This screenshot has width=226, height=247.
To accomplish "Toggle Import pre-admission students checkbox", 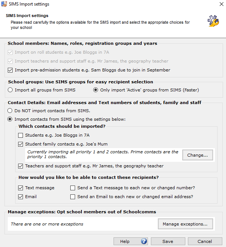I will (x=10, y=70).
